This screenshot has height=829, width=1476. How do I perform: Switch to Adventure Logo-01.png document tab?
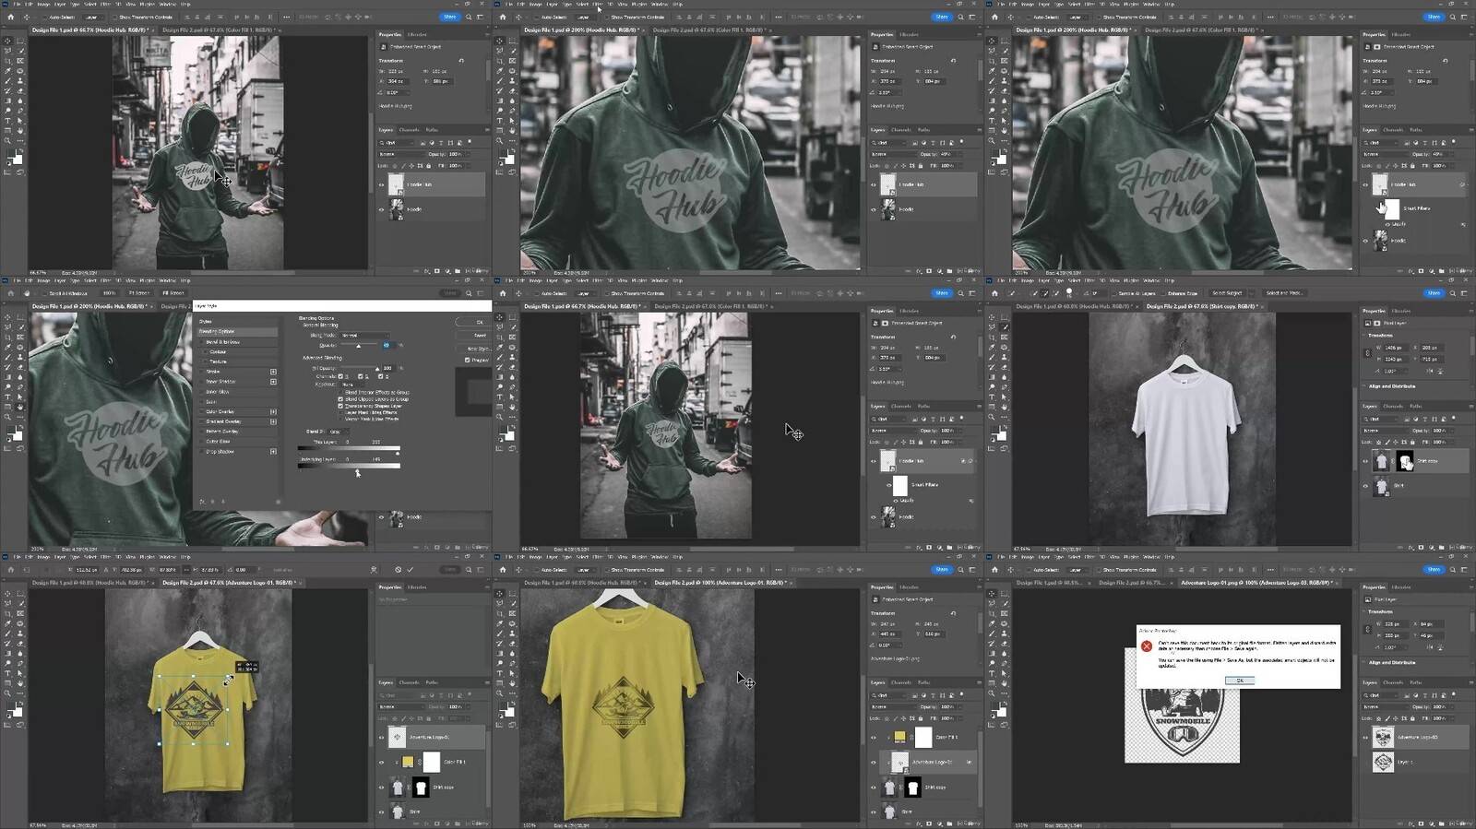[1257, 583]
